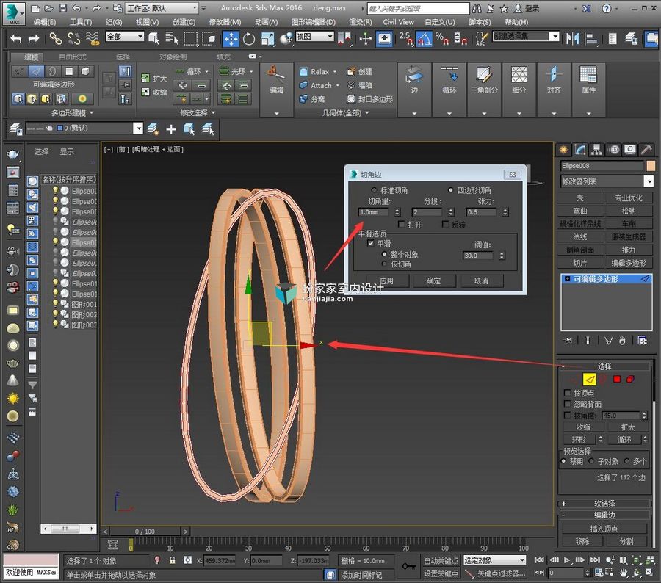Viewport: 661px width, 583px height.
Task: Click the 编辑多边形 modifier button
Action: 628,263
